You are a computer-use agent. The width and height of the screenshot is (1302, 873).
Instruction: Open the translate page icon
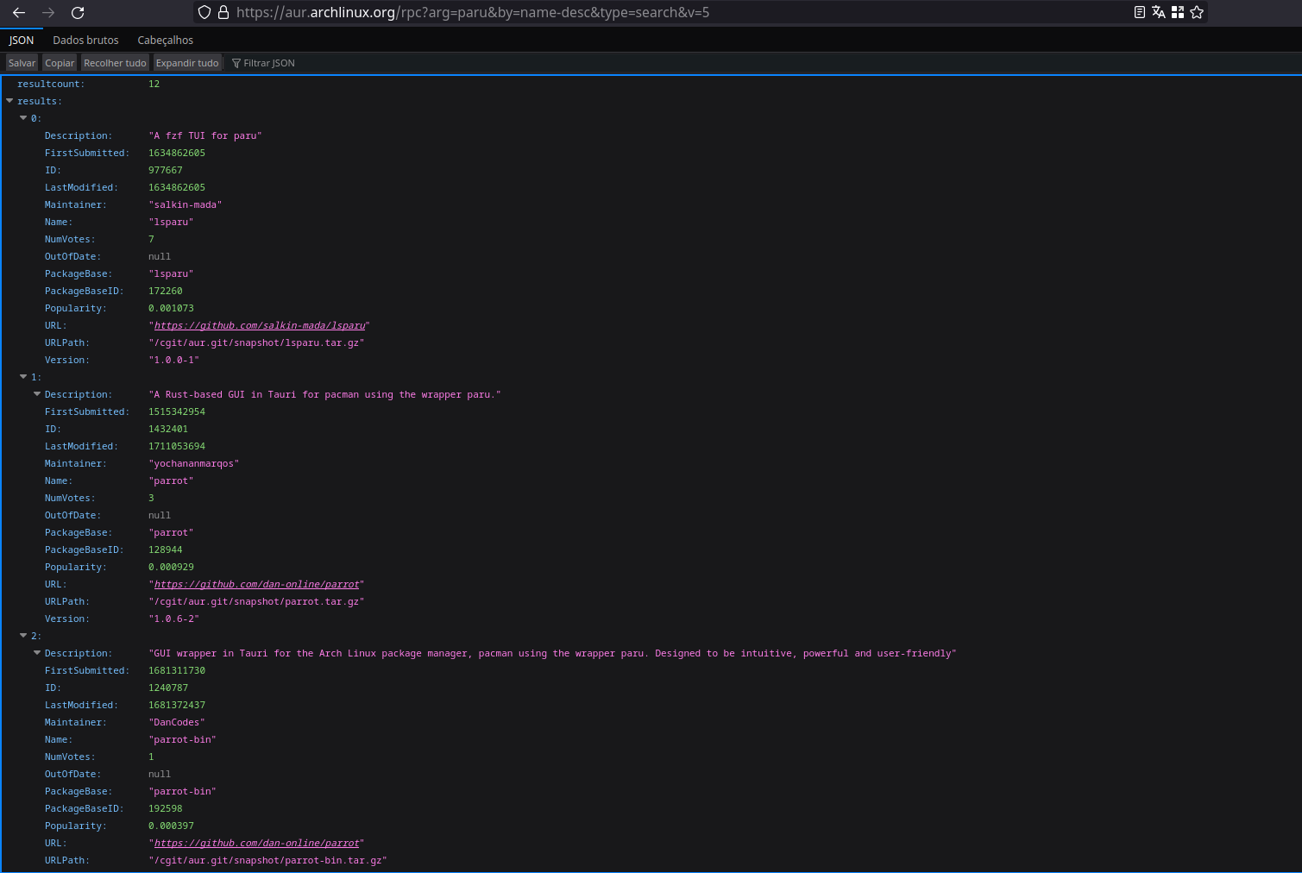1159,12
